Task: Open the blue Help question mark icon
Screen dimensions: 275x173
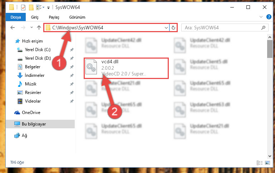Action: 269,17
